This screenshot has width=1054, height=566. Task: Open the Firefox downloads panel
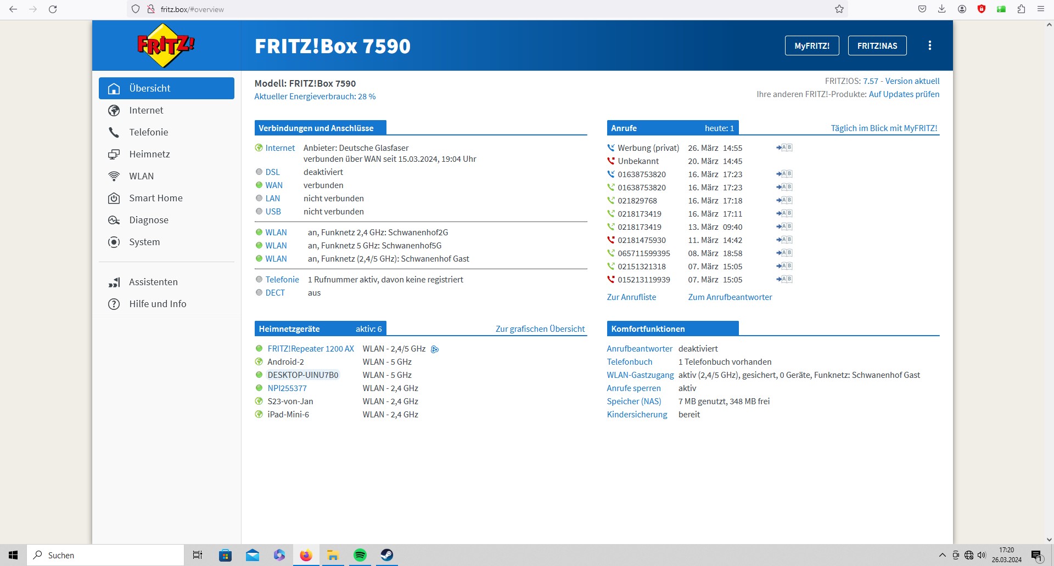click(942, 9)
